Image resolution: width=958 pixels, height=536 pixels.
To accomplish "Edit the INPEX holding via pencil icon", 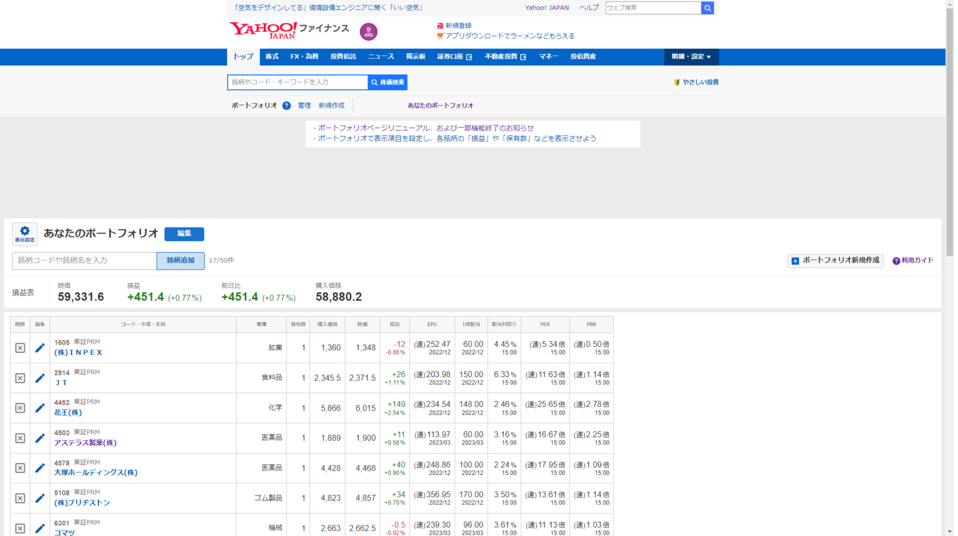I will coord(39,347).
